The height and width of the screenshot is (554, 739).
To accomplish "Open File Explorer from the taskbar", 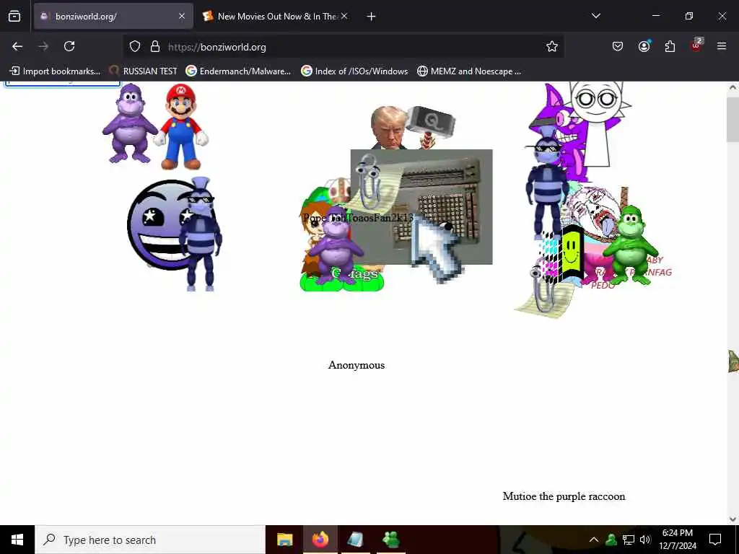I will (284, 540).
